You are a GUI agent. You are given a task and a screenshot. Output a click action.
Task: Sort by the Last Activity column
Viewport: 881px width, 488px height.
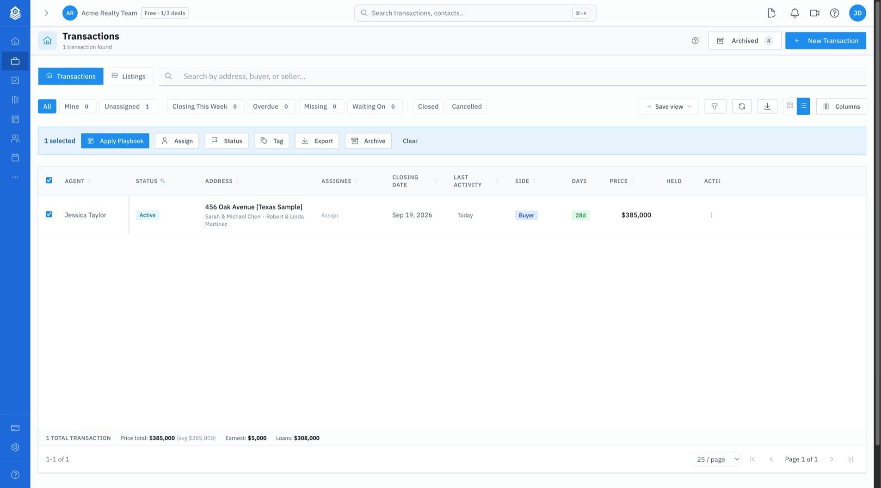(x=476, y=181)
